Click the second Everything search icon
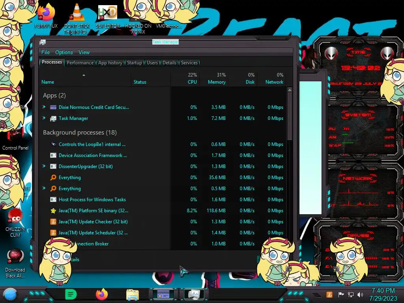 click(x=53, y=189)
